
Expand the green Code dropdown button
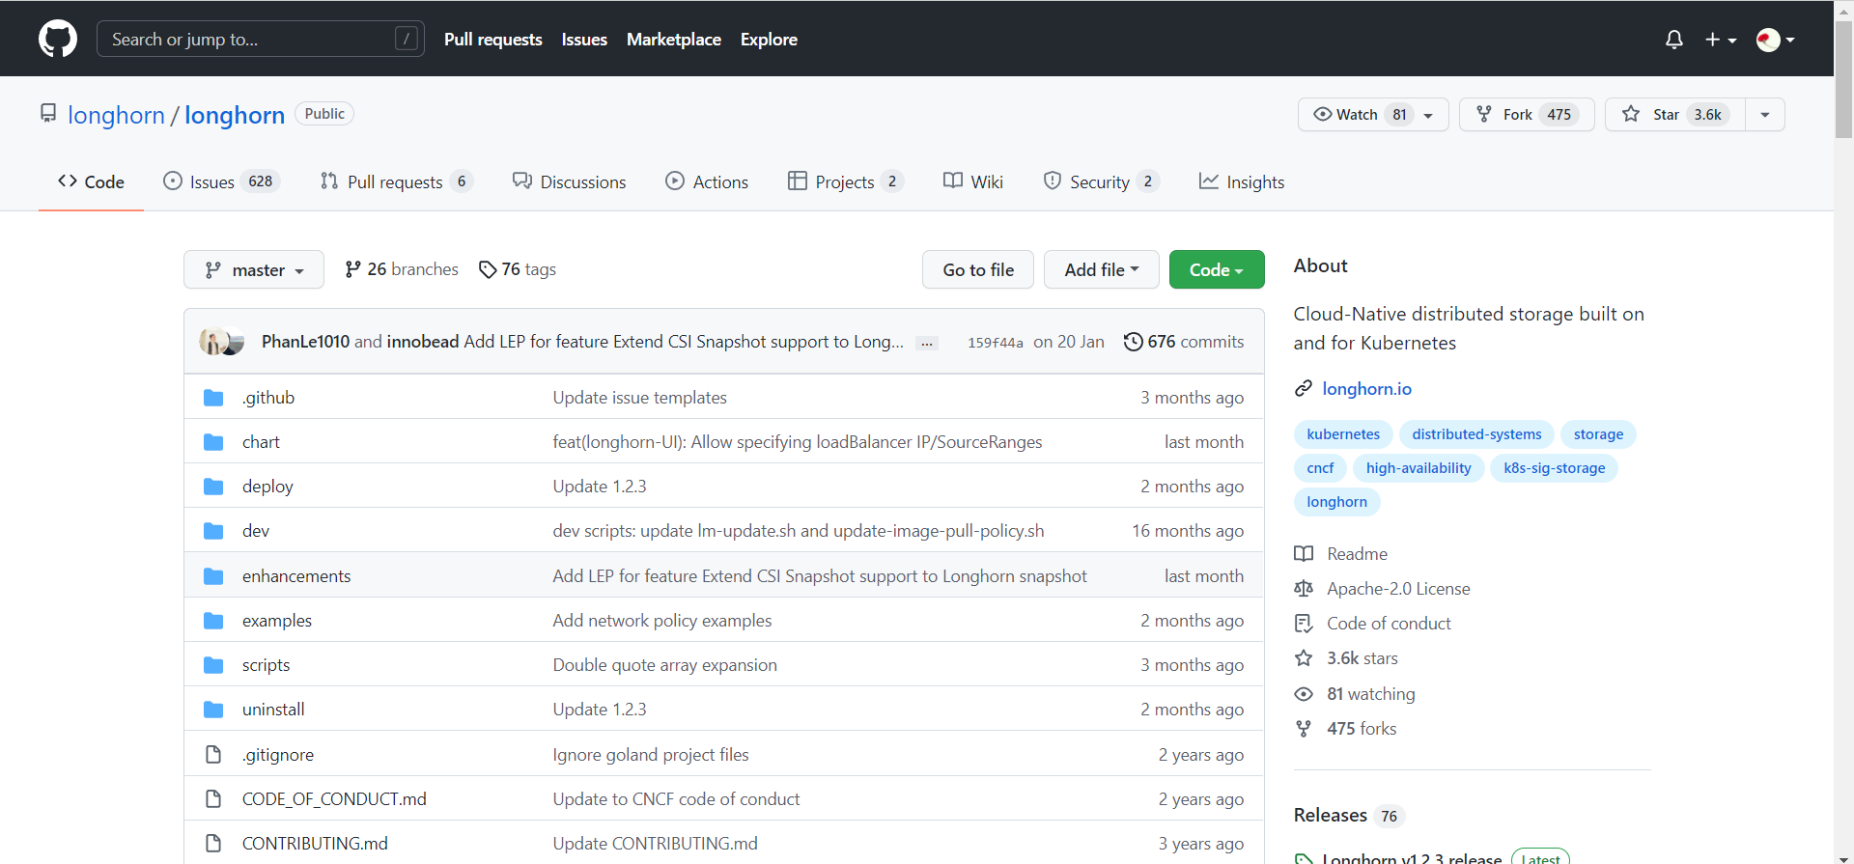pos(1217,269)
